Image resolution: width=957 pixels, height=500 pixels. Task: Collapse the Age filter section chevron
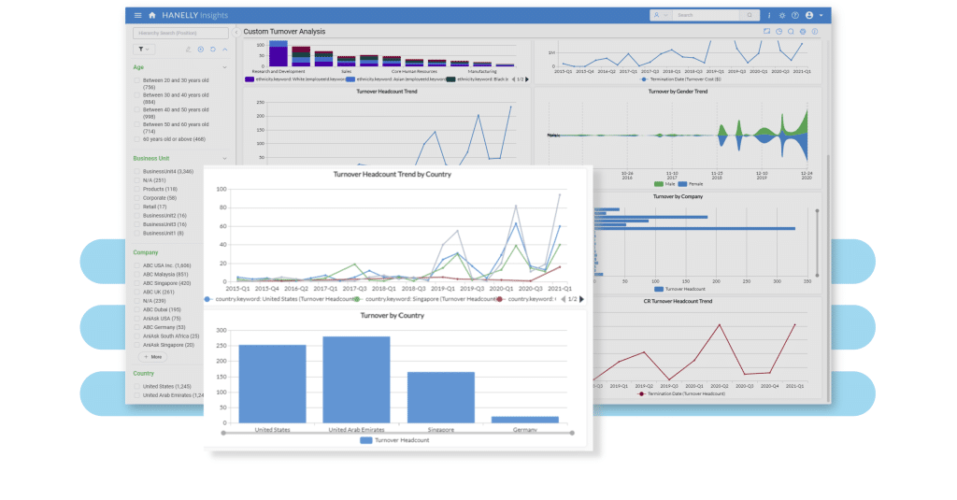tap(224, 67)
